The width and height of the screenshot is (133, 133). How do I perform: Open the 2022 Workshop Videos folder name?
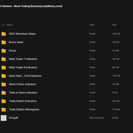point(22,34)
